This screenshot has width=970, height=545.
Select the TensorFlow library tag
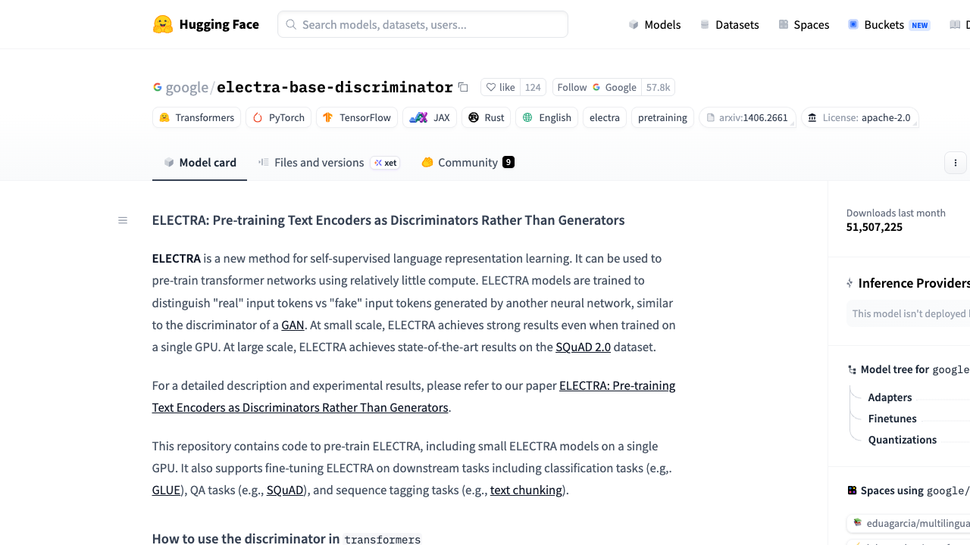tap(357, 117)
